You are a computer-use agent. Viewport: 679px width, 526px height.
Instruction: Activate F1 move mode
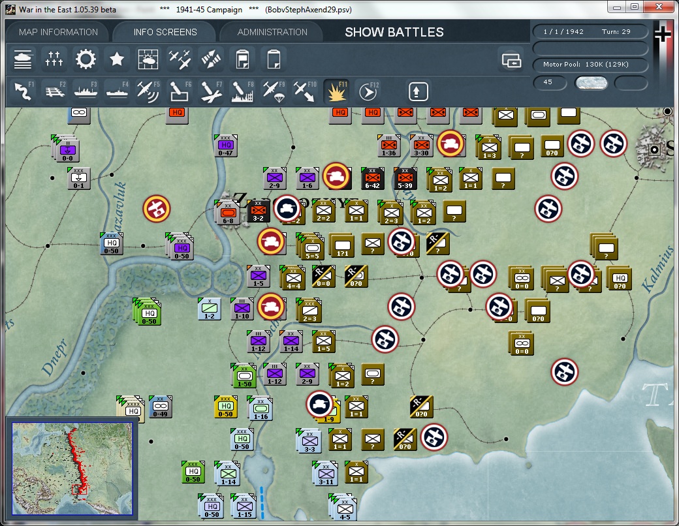click(x=23, y=91)
